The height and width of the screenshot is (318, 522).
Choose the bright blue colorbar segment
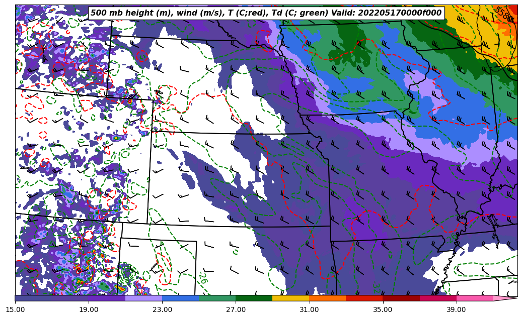(x=180, y=298)
